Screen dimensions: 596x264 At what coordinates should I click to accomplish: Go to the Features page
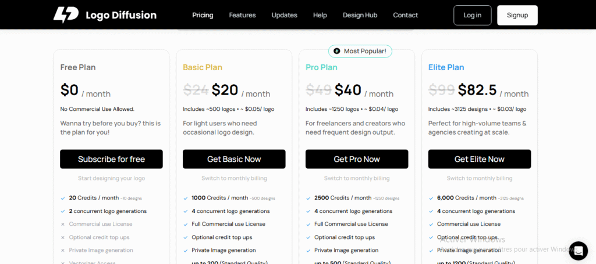click(x=242, y=15)
